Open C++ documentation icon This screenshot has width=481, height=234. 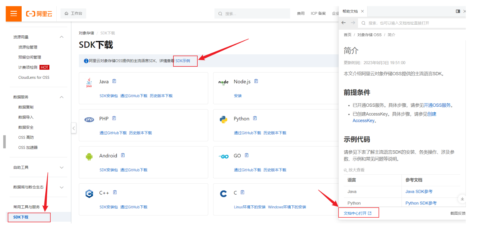click(115, 192)
